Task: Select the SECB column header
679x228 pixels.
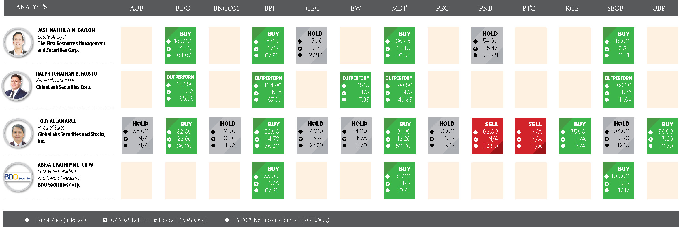Action: [x=615, y=8]
